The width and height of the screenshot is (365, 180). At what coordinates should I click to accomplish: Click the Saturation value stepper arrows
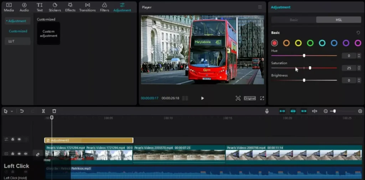[359, 68]
